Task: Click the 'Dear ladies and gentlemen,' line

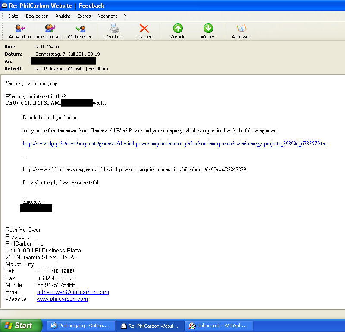Action: point(50,118)
